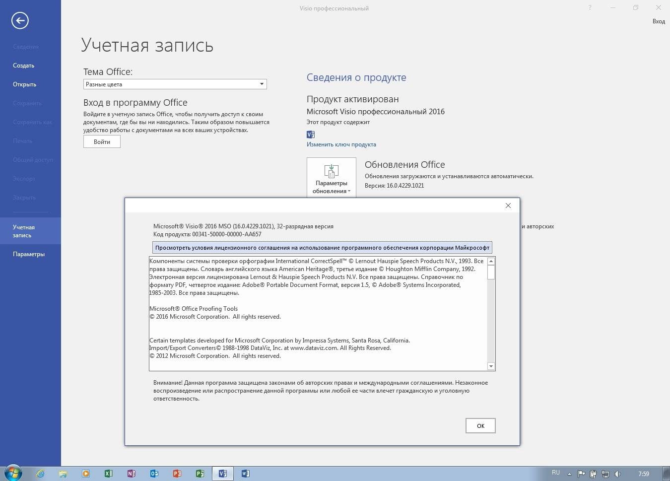Image resolution: width=670 pixels, height=481 pixels.
Task: Launch PowerPoint from the taskbar
Action: click(177, 474)
